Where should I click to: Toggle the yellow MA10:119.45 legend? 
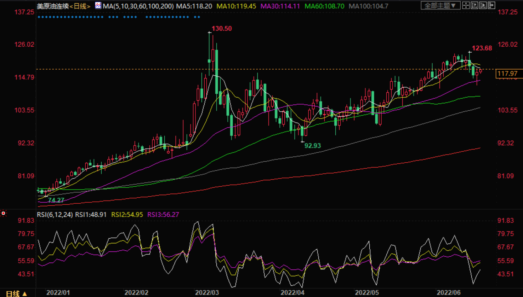coord(236,6)
